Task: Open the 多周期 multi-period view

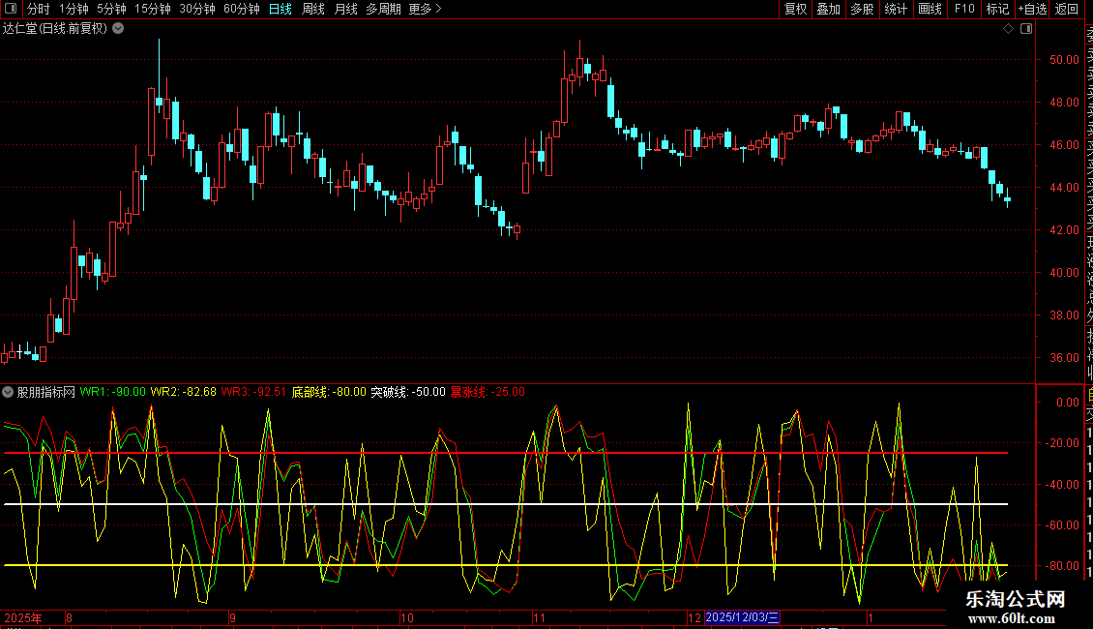Action: point(383,9)
